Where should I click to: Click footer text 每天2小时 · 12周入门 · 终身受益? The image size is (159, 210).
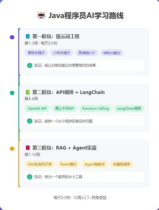tap(80, 197)
